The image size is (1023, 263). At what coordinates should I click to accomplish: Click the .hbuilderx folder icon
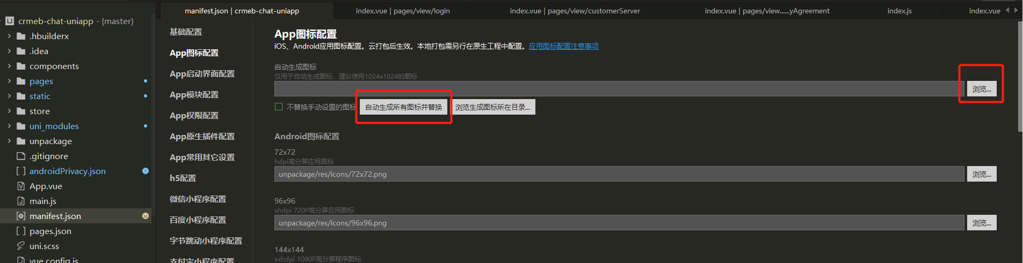tap(21, 36)
